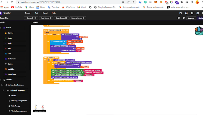Open the Export menu

click(45, 13)
